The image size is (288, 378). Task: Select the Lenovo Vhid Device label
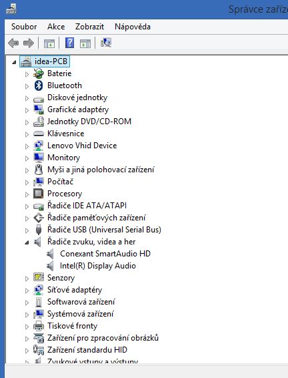coord(82,146)
